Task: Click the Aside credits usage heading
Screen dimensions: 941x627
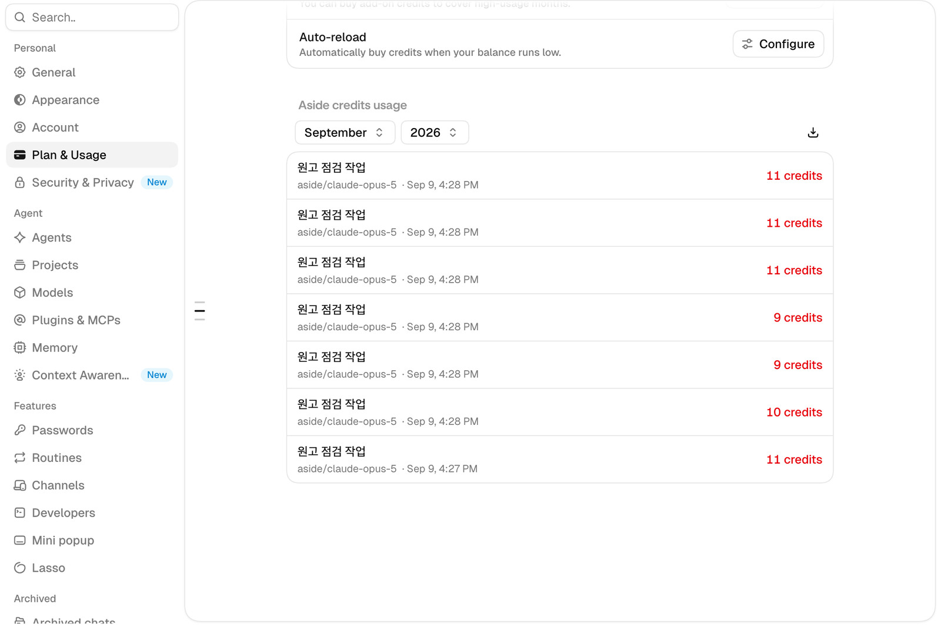Action: [x=352, y=105]
